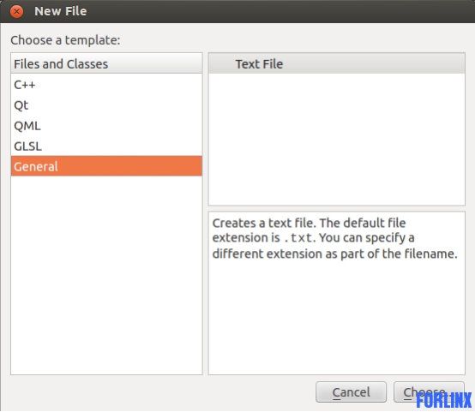The image size is (475, 412).
Task: Select the C++ category
Action: 106,85
